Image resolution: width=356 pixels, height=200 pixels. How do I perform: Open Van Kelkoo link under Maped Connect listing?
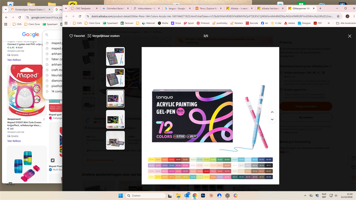pos(14,60)
